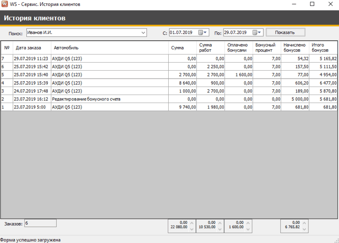Expand the start date dropdown arrow
Screen dimensions: 339x243
(206, 32)
